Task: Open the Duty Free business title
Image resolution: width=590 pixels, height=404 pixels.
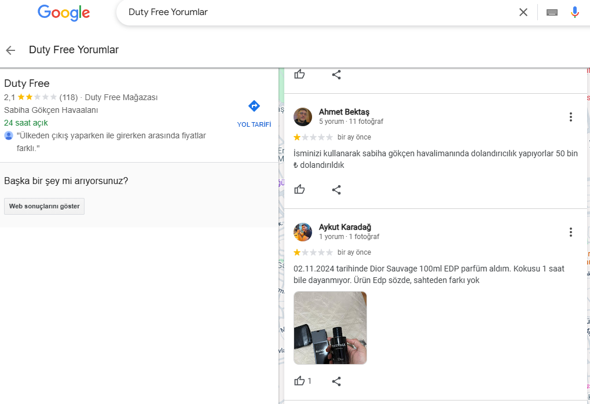Action: coord(27,83)
